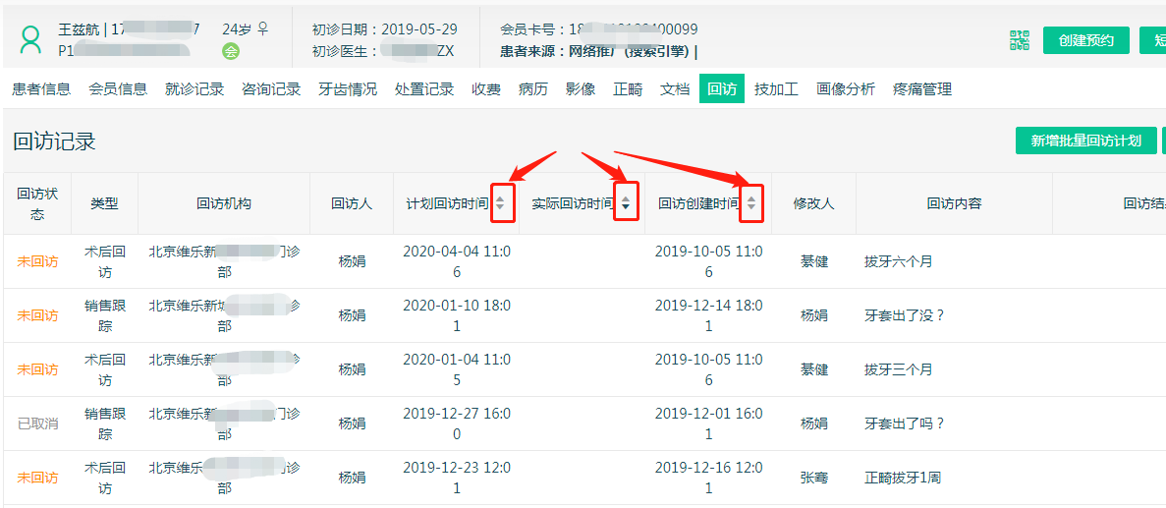1166x508 pixels.
Task: Click the 已取消 status entry
Action: click(x=37, y=423)
